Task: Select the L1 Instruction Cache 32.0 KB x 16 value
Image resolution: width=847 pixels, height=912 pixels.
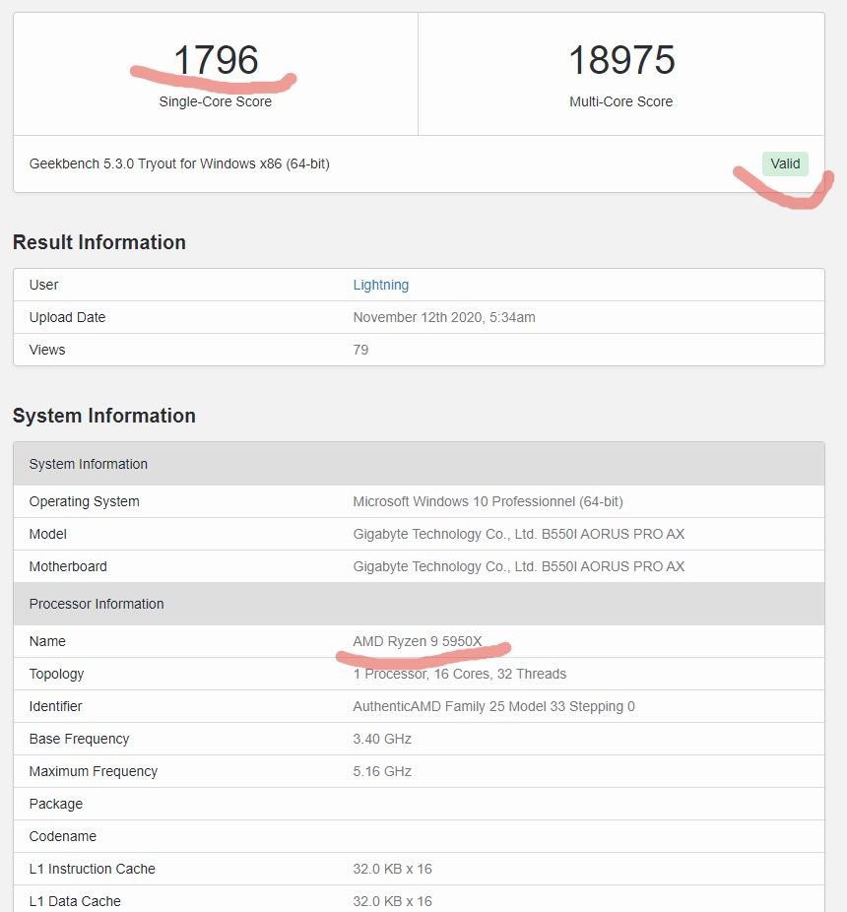Action: click(392, 869)
